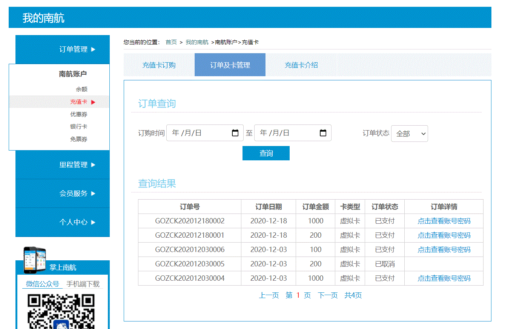Viewport: 505px width, 329px height.
Task: Click the 掌上南航 panel heading
Action: [63, 268]
